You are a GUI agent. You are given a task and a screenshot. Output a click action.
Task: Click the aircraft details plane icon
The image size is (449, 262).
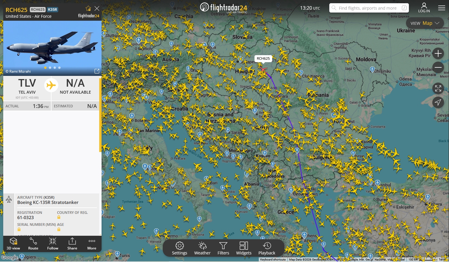point(9,199)
